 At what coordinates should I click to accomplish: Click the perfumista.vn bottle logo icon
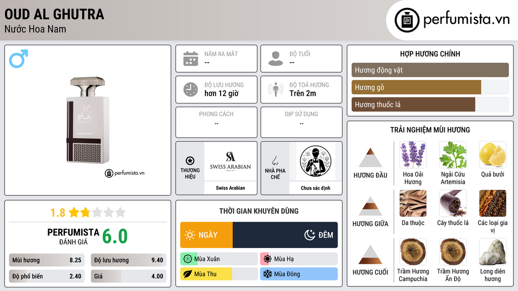tap(407, 20)
